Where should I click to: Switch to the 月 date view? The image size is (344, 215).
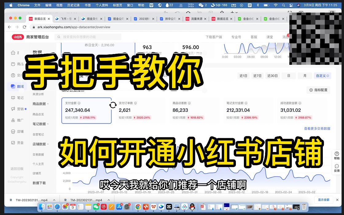pyautogui.click(x=305, y=76)
